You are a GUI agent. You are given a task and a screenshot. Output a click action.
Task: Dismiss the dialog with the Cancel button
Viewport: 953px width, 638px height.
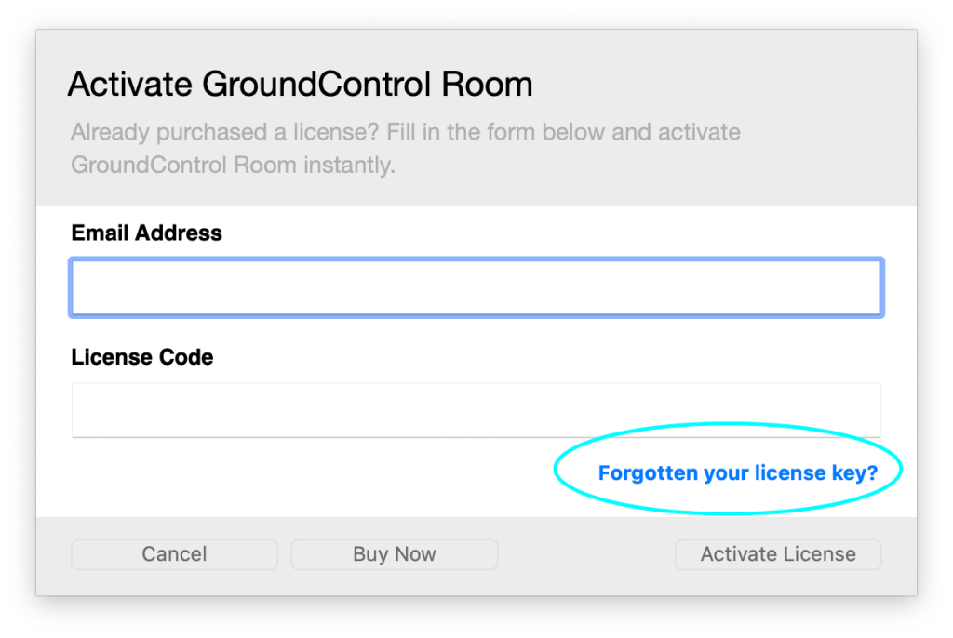174,554
